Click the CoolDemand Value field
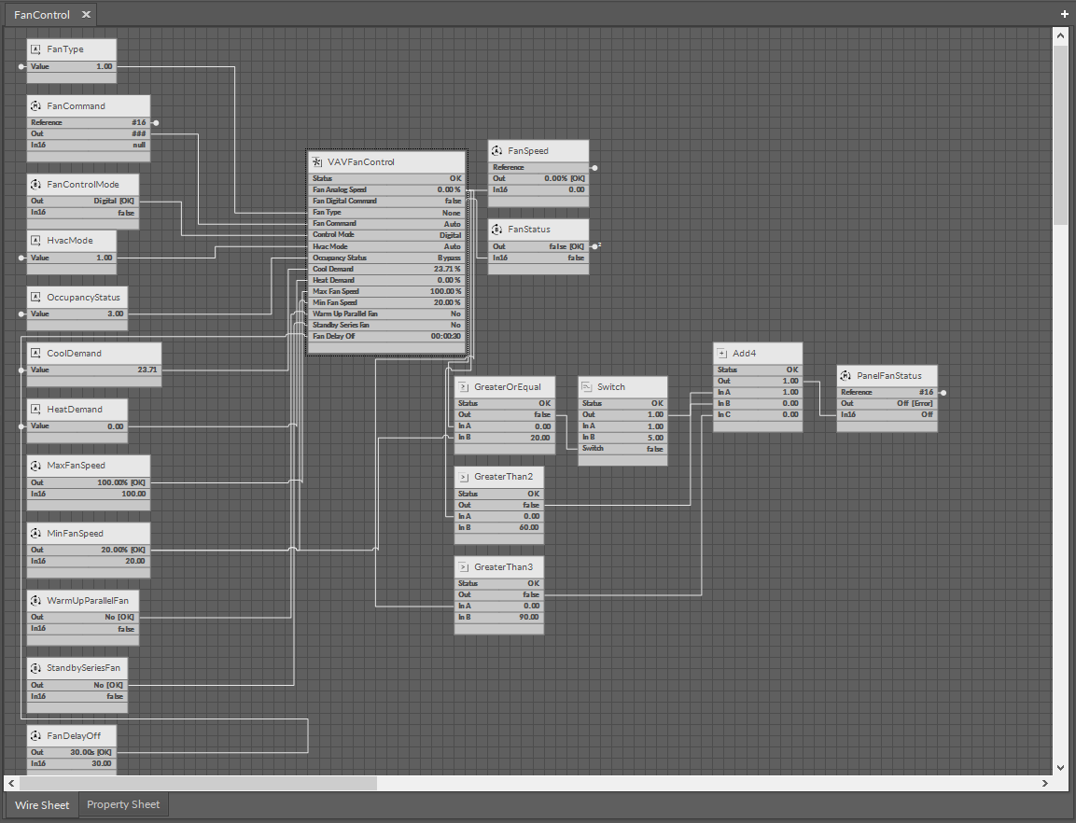 click(x=147, y=370)
